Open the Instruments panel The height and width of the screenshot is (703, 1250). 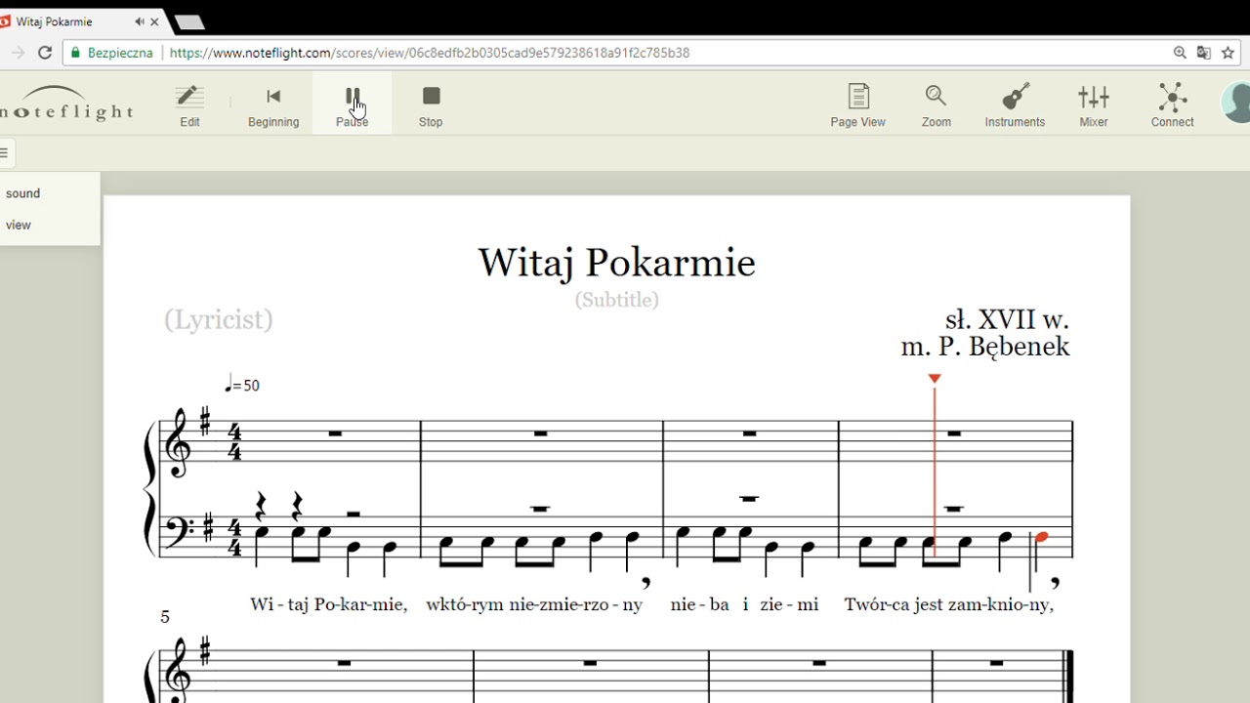[x=1015, y=105]
